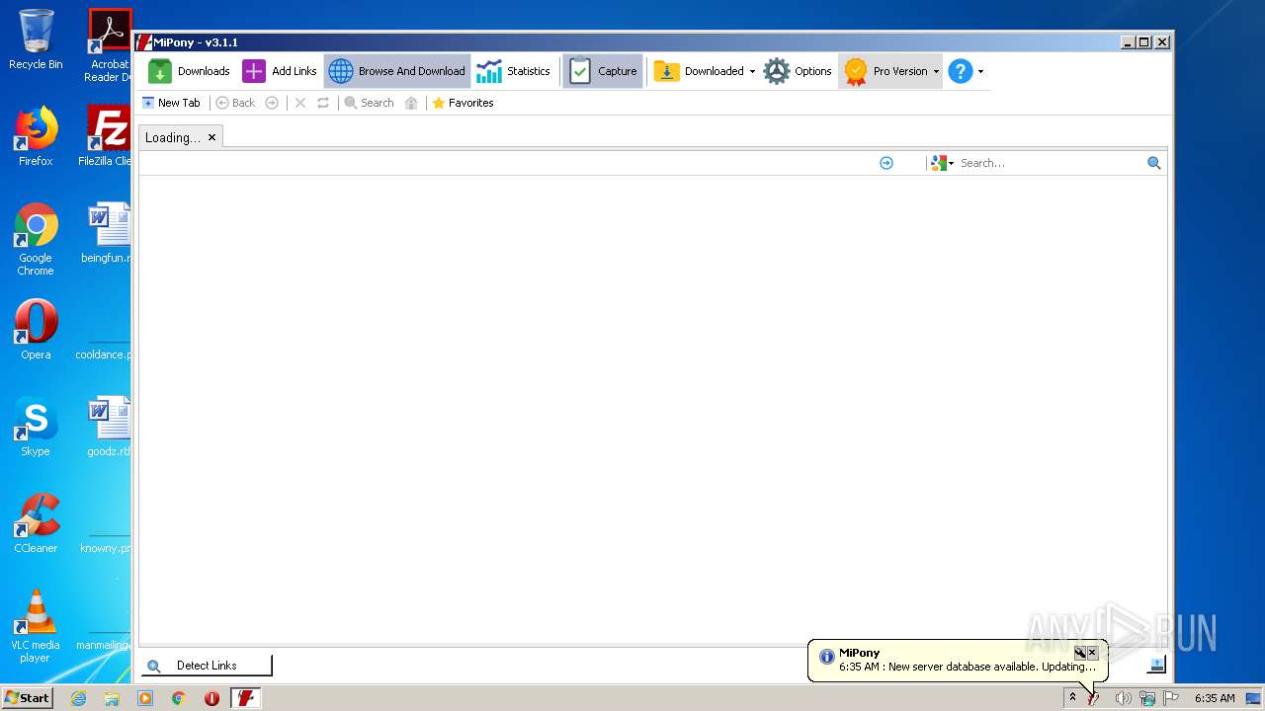Click the network tray icon
This screenshot has height=711, width=1265.
[x=1147, y=698]
